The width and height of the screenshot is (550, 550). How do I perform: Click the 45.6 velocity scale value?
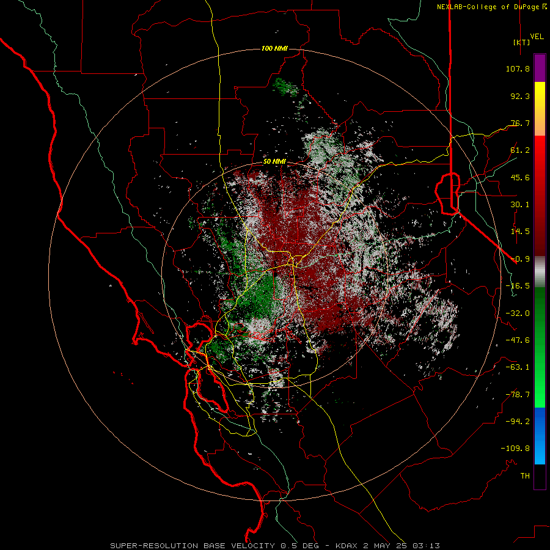(x=520, y=177)
